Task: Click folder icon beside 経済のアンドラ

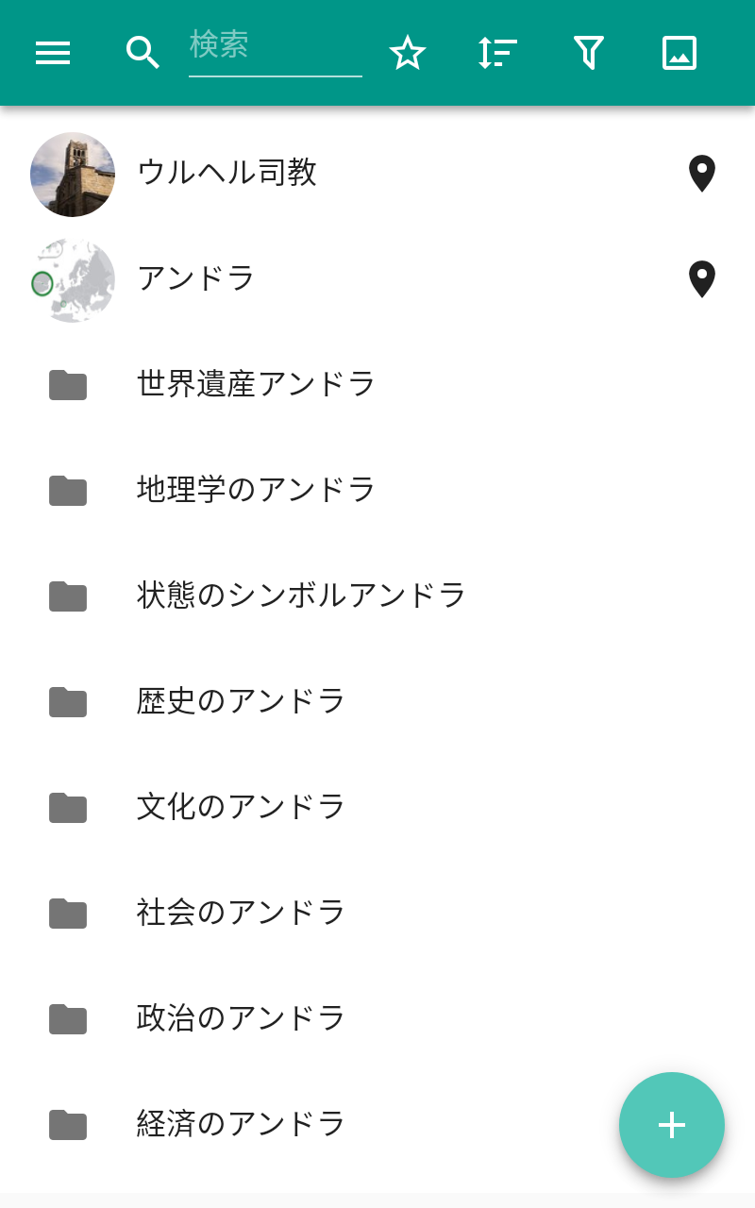Action: tap(68, 1124)
